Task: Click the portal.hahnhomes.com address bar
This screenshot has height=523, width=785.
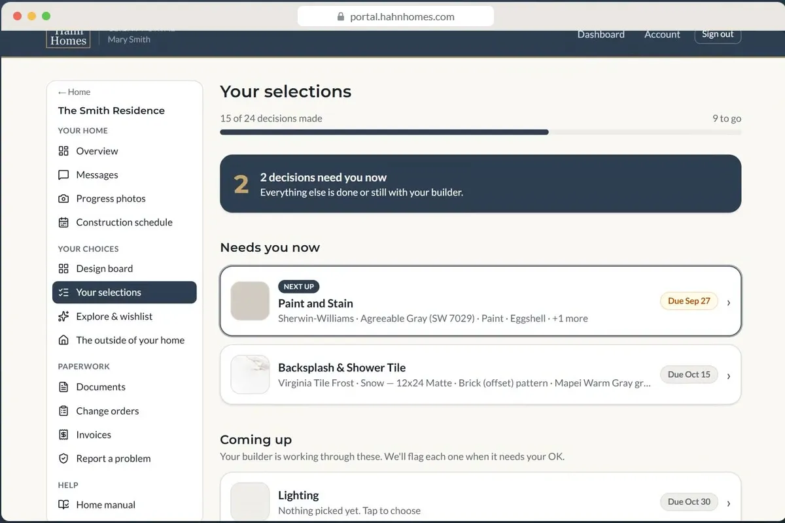Action: pyautogui.click(x=396, y=17)
